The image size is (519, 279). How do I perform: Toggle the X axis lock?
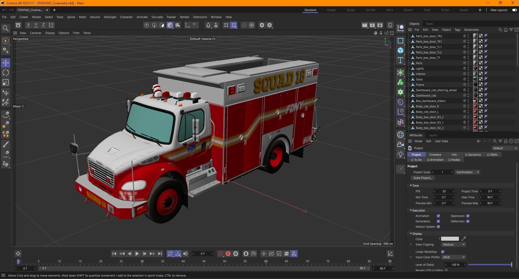coord(28,25)
